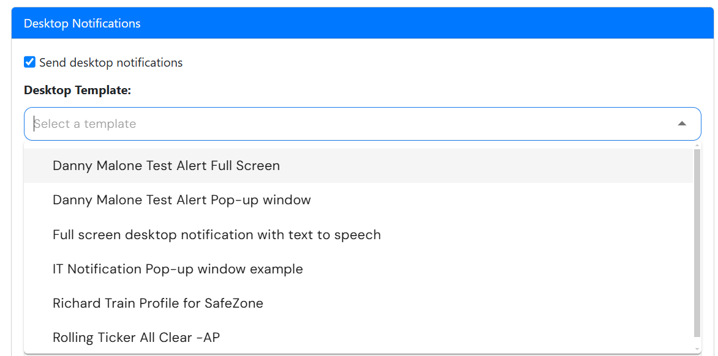
Task: Click the template list scrollbar thumb
Action: pyautogui.click(x=697, y=242)
